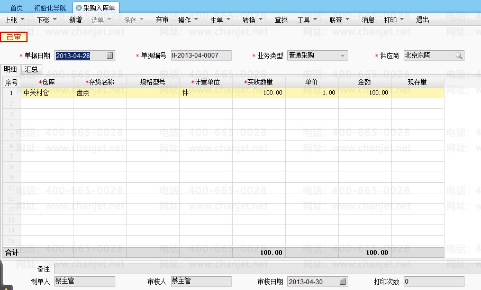Click the disabled 保存 toolbar item
481x290 pixels.
point(133,20)
